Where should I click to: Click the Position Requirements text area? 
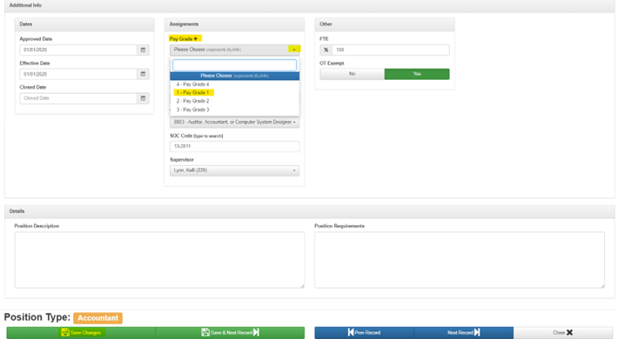(460, 260)
